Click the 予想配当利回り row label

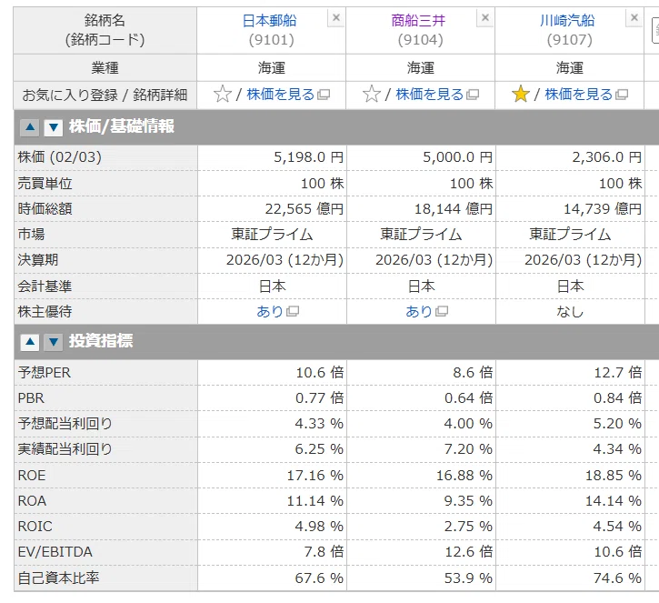pos(65,424)
